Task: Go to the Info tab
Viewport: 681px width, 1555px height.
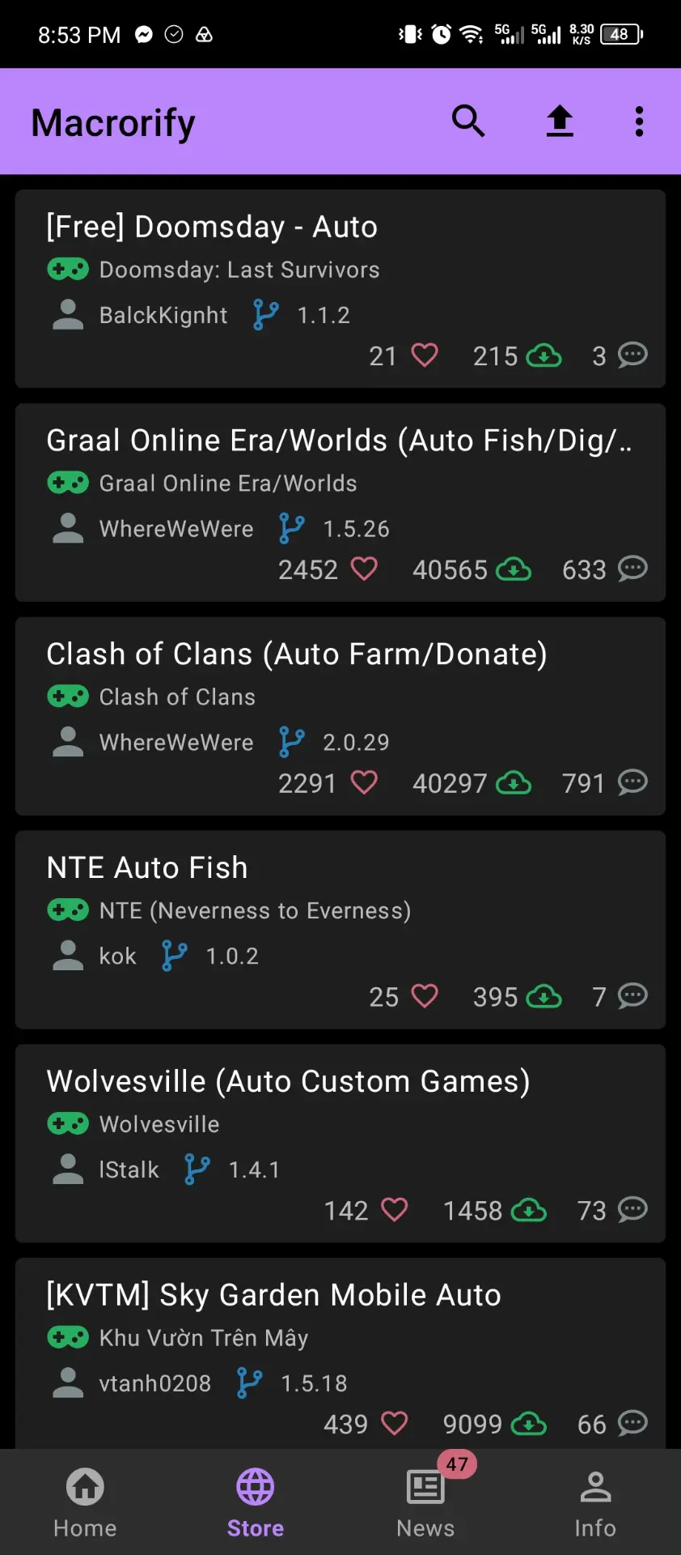Action: pyautogui.click(x=595, y=1503)
